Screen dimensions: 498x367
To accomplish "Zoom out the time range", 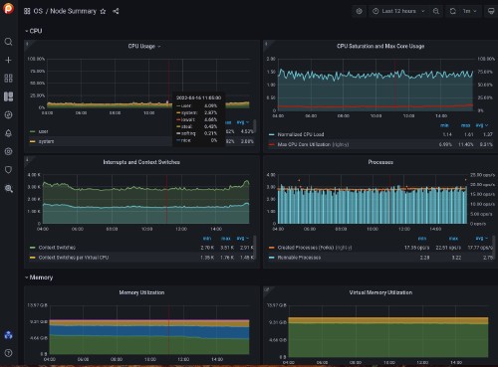I will click(x=436, y=11).
